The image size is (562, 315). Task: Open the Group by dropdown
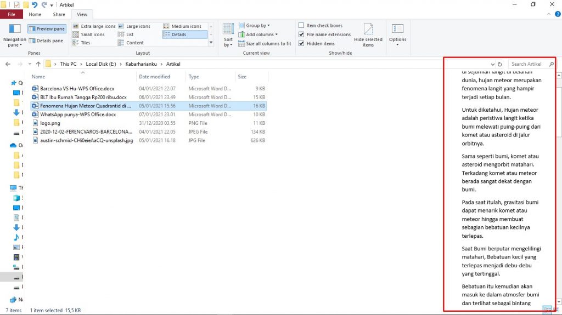click(254, 25)
